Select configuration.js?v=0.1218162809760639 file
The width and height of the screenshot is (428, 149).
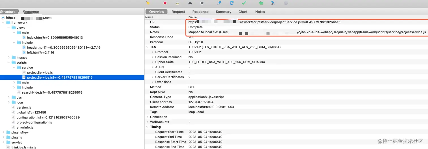pos(48,117)
